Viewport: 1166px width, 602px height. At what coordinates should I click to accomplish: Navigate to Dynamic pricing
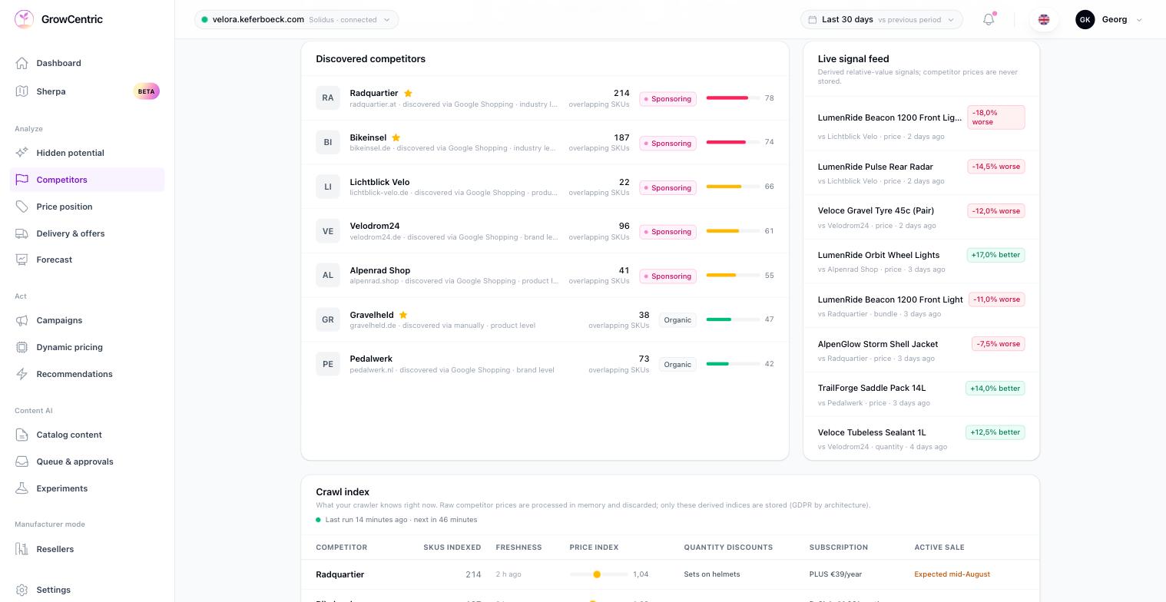(87, 347)
